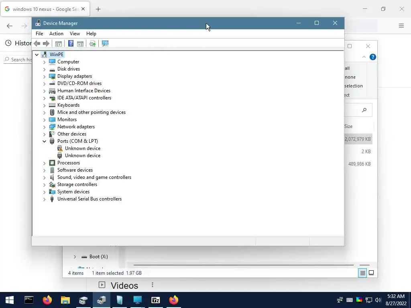Switch File Explorer to large icons view

[371, 273]
